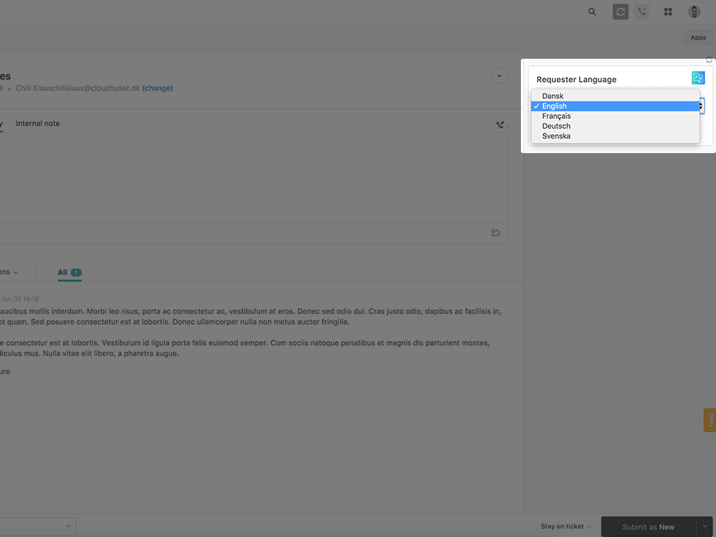The height and width of the screenshot is (537, 716).
Task: Open the arrow dropdown beside Submit as New
Action: pos(705,527)
